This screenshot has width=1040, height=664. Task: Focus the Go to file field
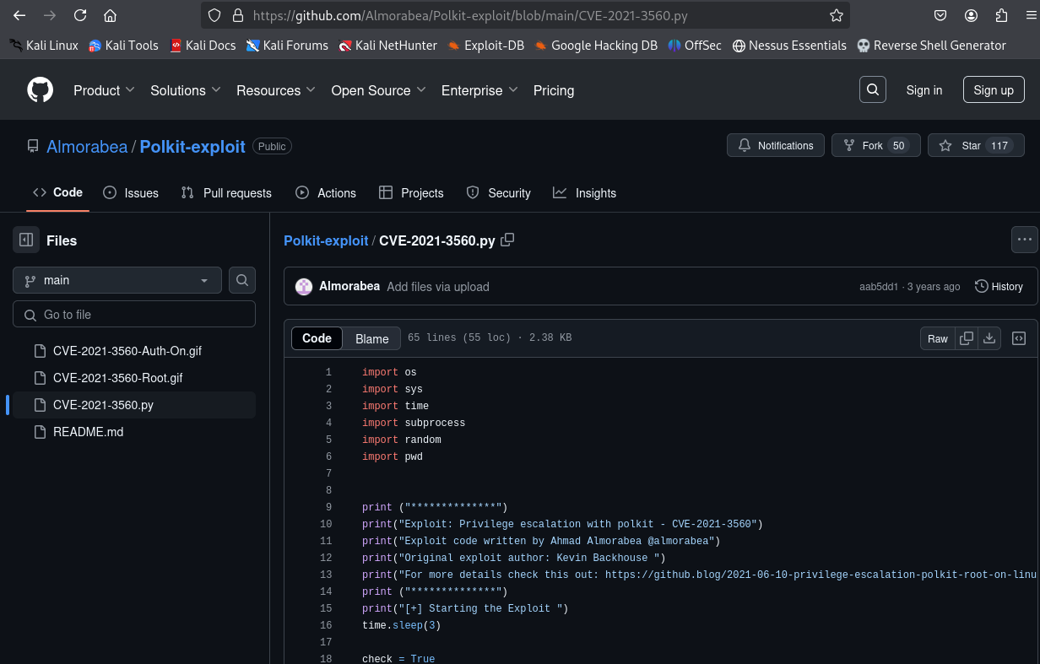point(134,315)
